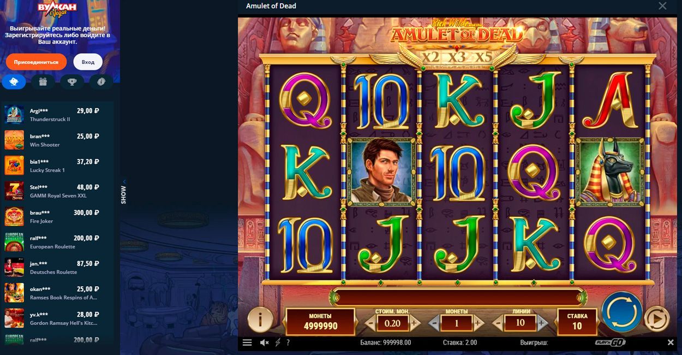
Task: Open the game help question mark
Action: (x=288, y=342)
